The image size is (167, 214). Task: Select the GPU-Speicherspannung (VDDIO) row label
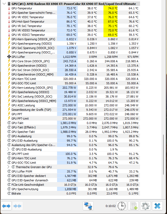tap(32, 44)
